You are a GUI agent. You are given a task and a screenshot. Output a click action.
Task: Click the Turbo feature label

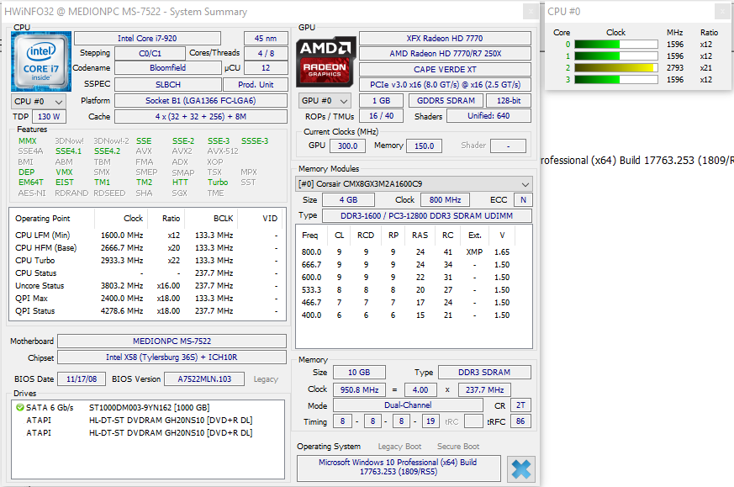tap(218, 183)
